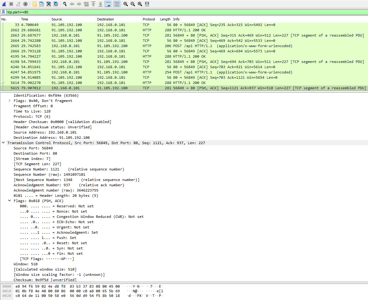Toggle auto scroll during live capture
Screen dimensions: 368x300
pyautogui.click(x=108, y=4)
